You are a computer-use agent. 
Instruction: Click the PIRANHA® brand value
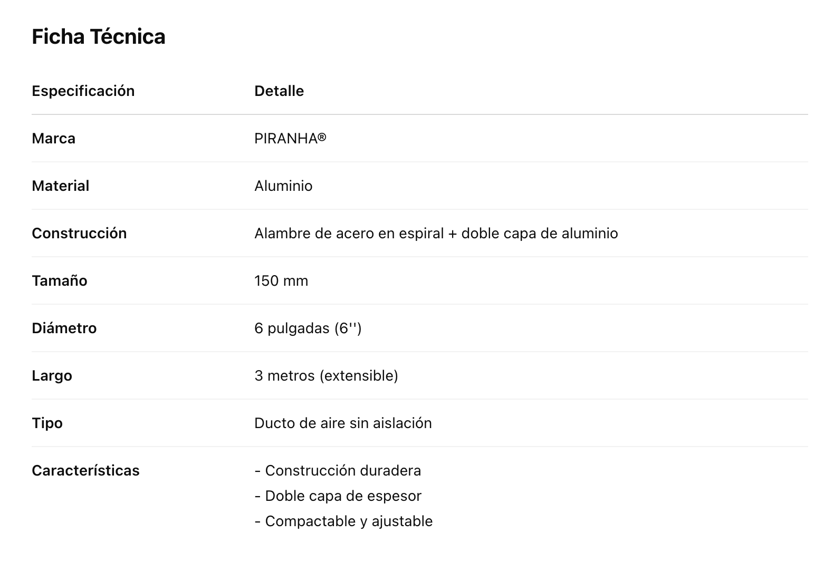pos(290,139)
